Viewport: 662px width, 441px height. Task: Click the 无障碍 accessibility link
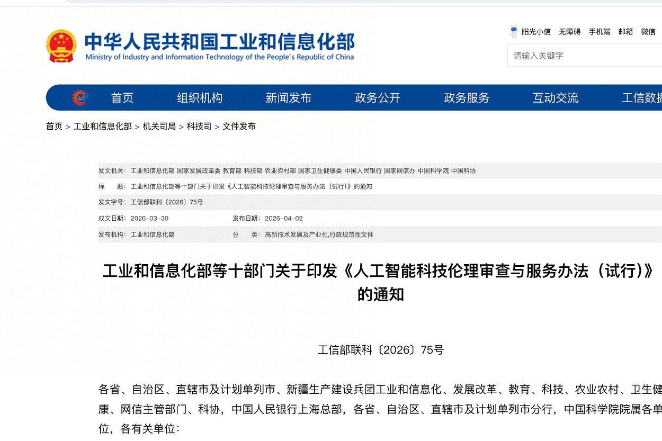(570, 32)
